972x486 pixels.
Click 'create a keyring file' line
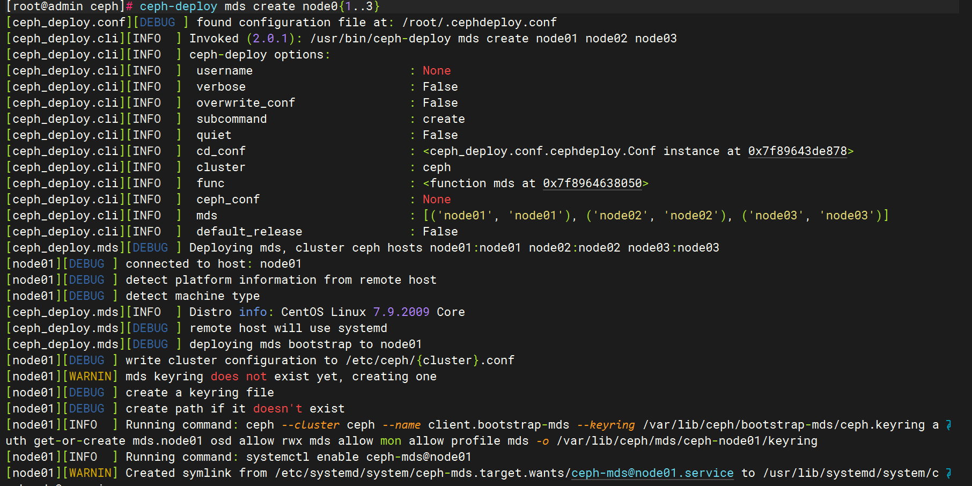pyautogui.click(x=200, y=393)
